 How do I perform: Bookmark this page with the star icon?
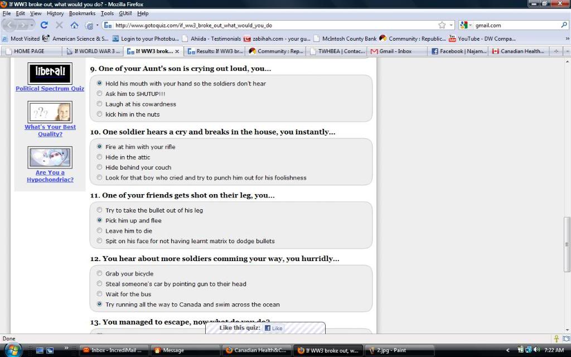442,25
